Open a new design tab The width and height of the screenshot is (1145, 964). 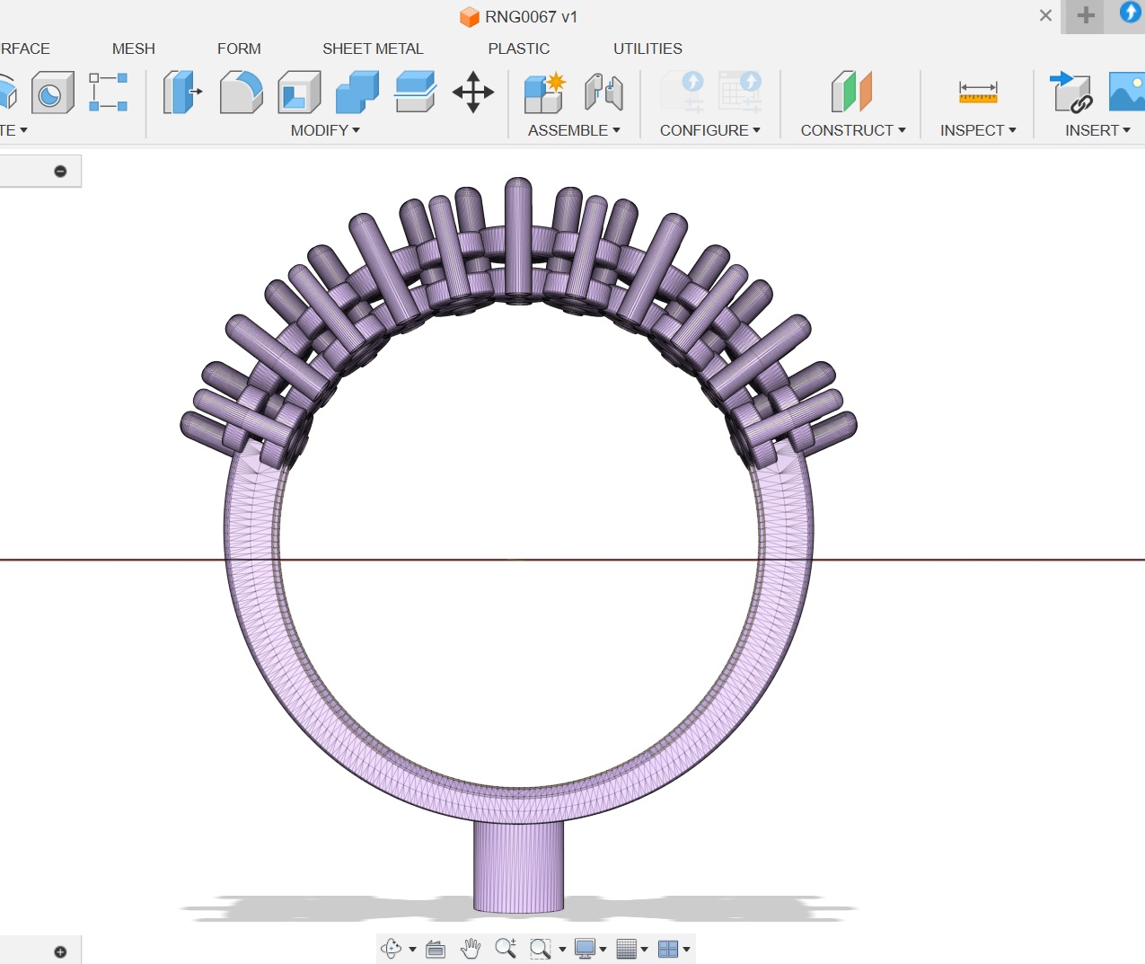tap(1085, 15)
